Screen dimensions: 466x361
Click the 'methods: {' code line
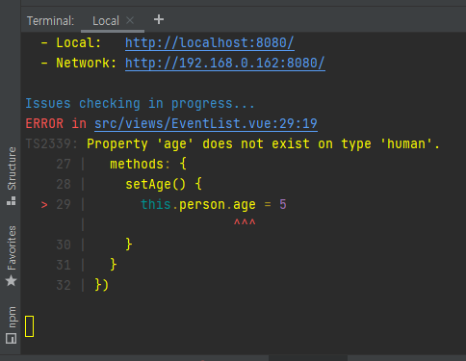(x=148, y=164)
